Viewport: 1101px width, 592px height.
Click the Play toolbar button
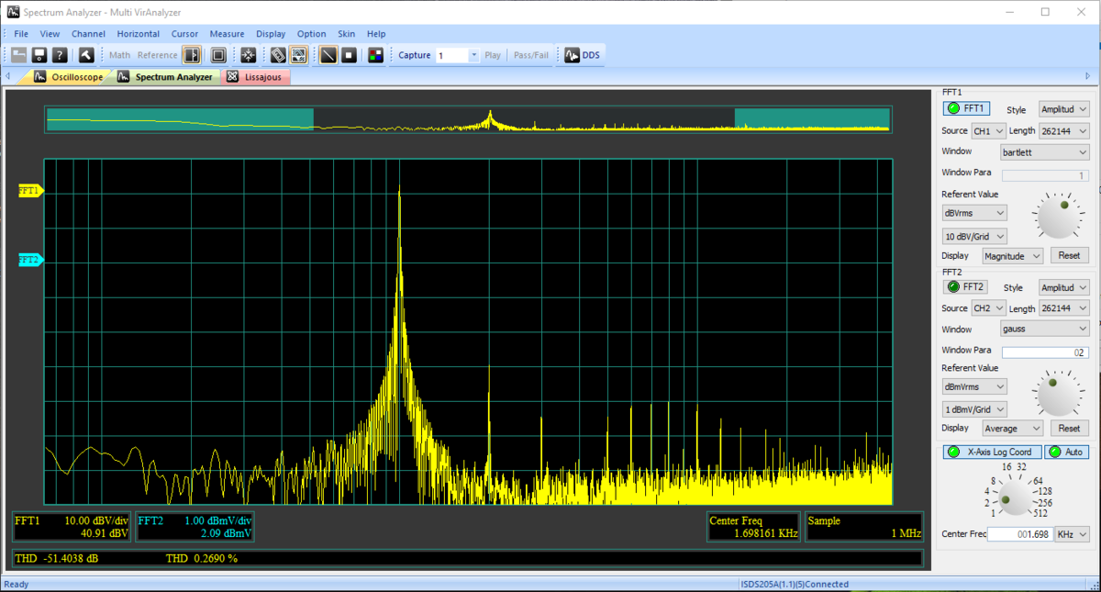click(x=493, y=55)
